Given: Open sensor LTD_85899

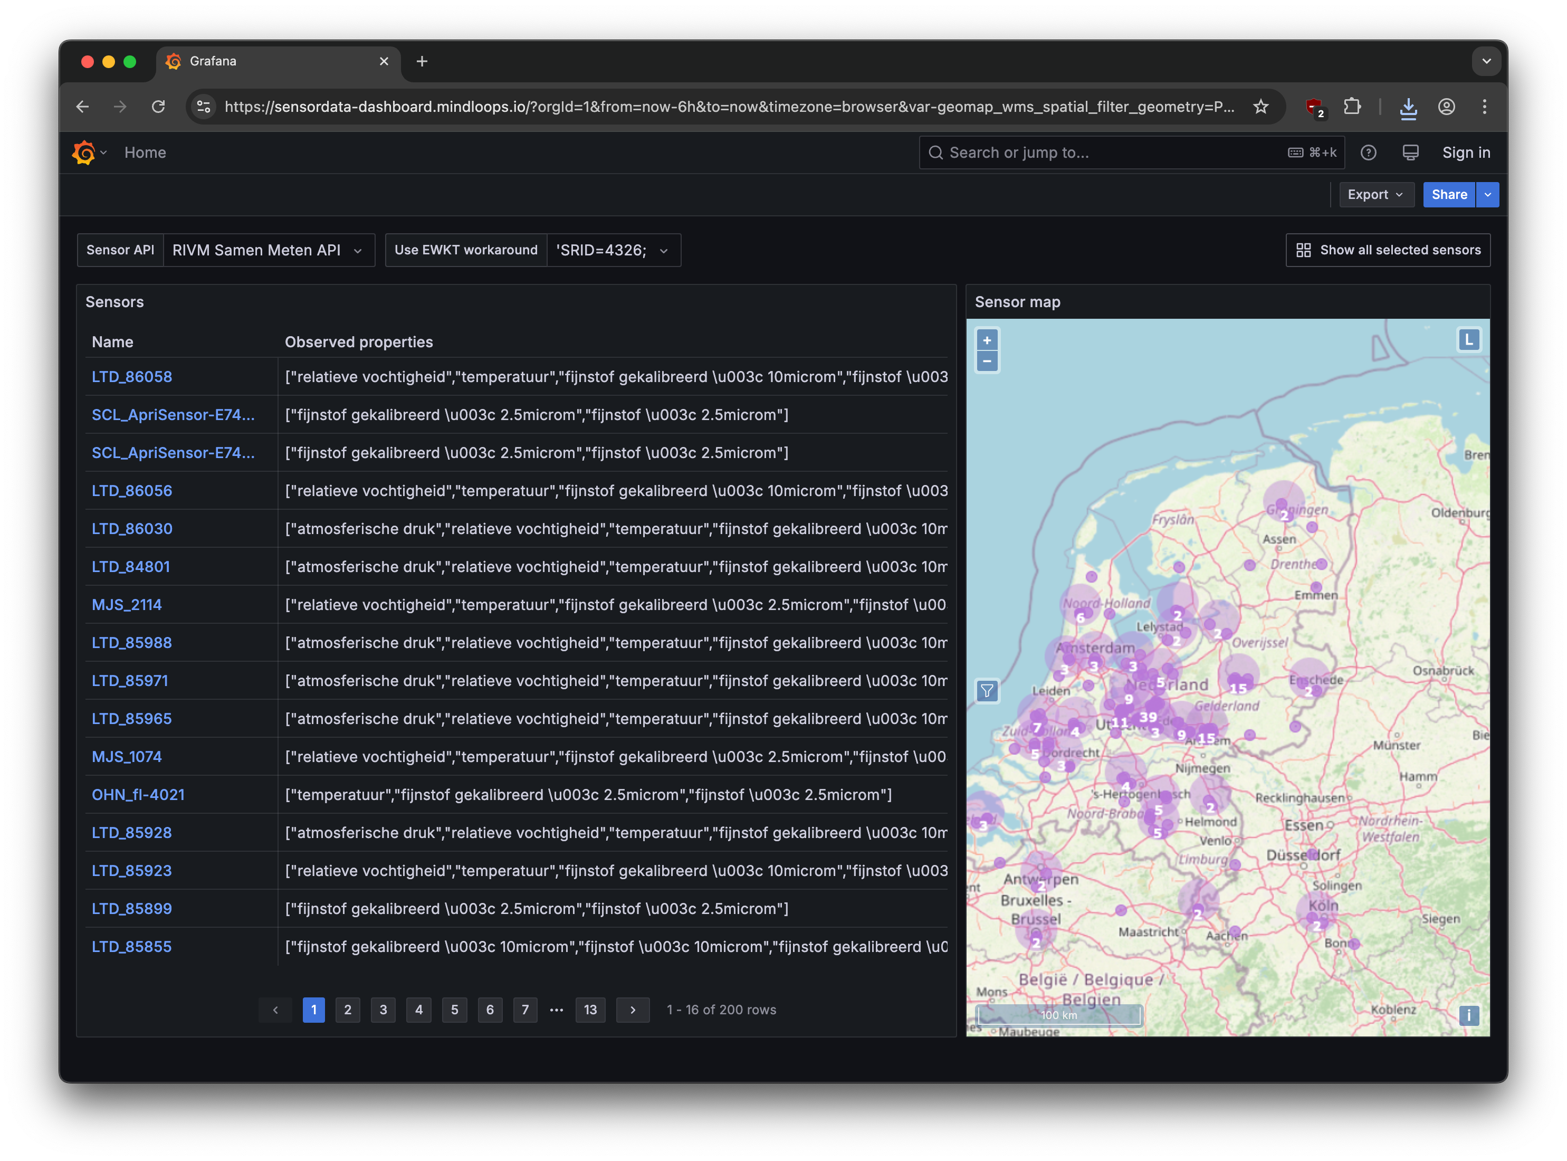Looking at the screenshot, I should pos(131,909).
